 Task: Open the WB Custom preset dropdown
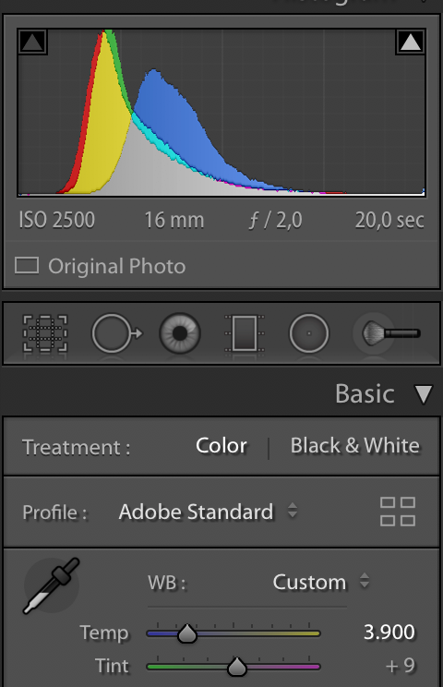pyautogui.click(x=321, y=583)
